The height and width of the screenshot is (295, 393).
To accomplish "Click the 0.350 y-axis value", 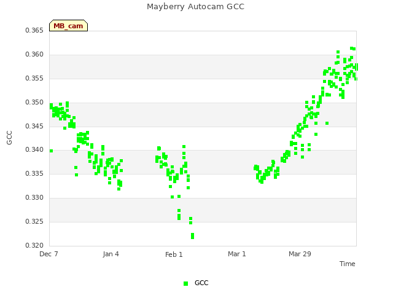I will point(34,102).
